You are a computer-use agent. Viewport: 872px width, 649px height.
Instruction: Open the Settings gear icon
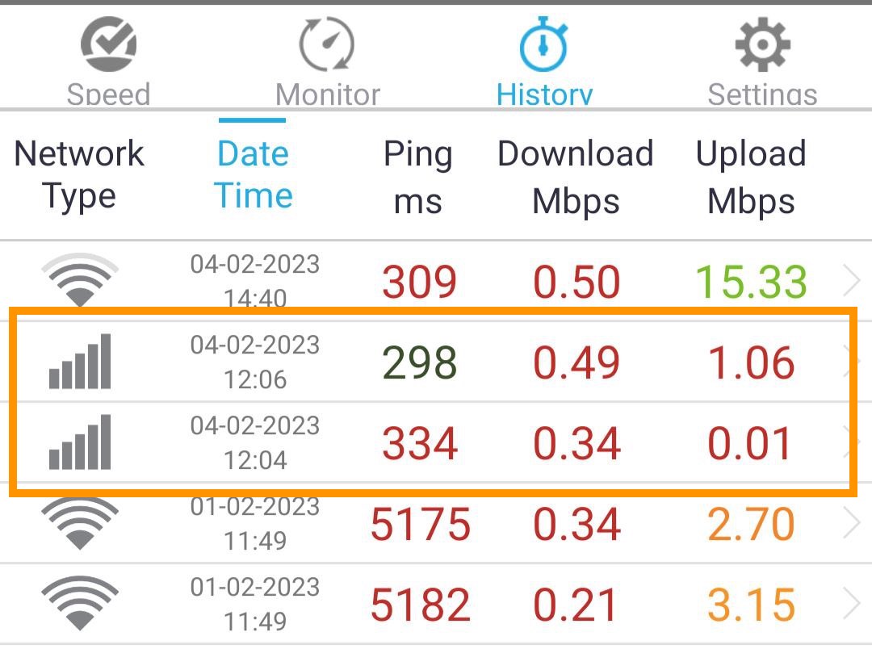pyautogui.click(x=762, y=45)
